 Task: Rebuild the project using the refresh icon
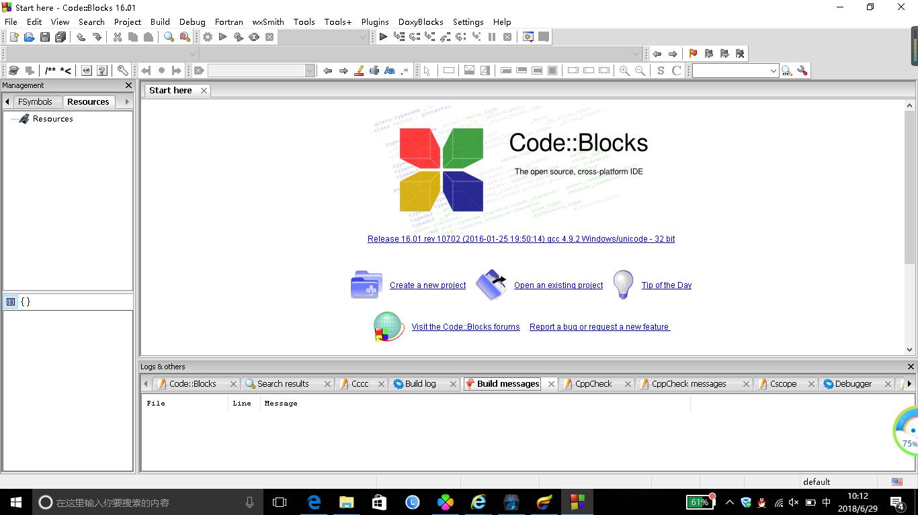click(254, 37)
